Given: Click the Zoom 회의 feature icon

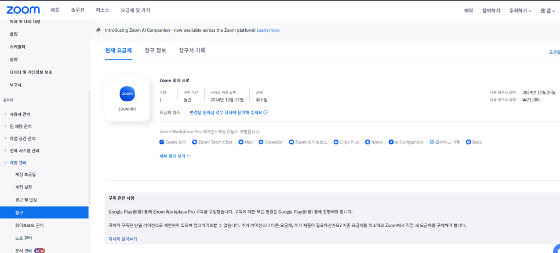Looking at the screenshot, I should pyautogui.click(x=162, y=142).
